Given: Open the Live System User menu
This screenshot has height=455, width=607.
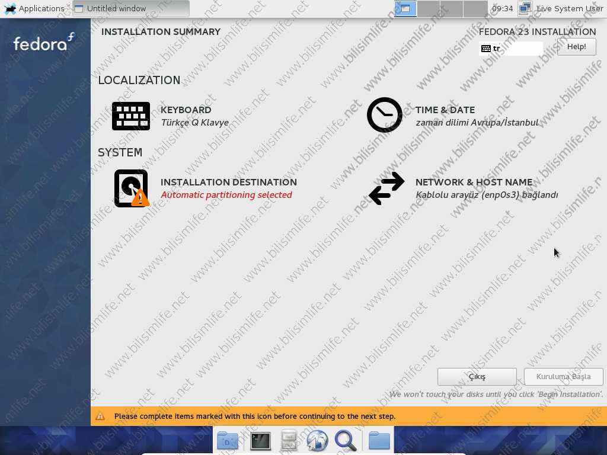Looking at the screenshot, I should [570, 8].
